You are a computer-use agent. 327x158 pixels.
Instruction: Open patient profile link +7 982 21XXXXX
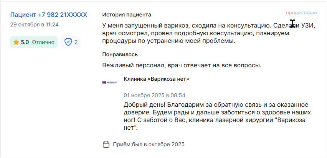(x=49, y=15)
